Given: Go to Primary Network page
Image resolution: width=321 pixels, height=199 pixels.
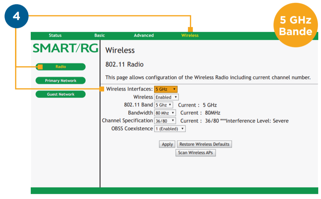Looking at the screenshot, I should click(x=60, y=81).
